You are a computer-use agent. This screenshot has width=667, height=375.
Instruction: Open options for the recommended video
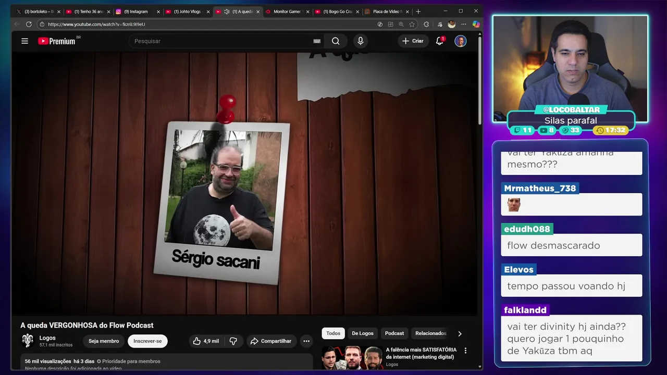coord(465,351)
